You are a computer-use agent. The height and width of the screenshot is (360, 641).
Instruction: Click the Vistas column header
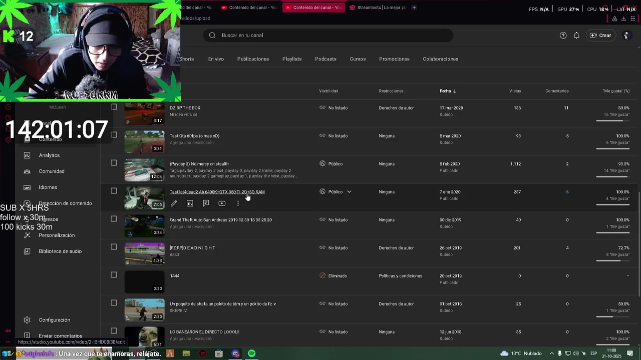click(x=515, y=91)
